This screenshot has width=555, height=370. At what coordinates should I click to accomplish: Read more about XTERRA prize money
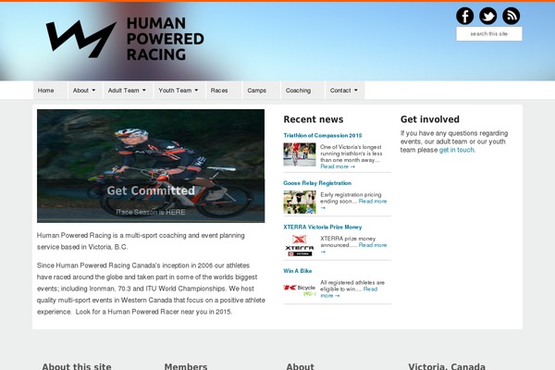373,245
